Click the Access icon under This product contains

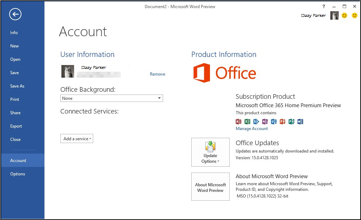click(x=239, y=121)
